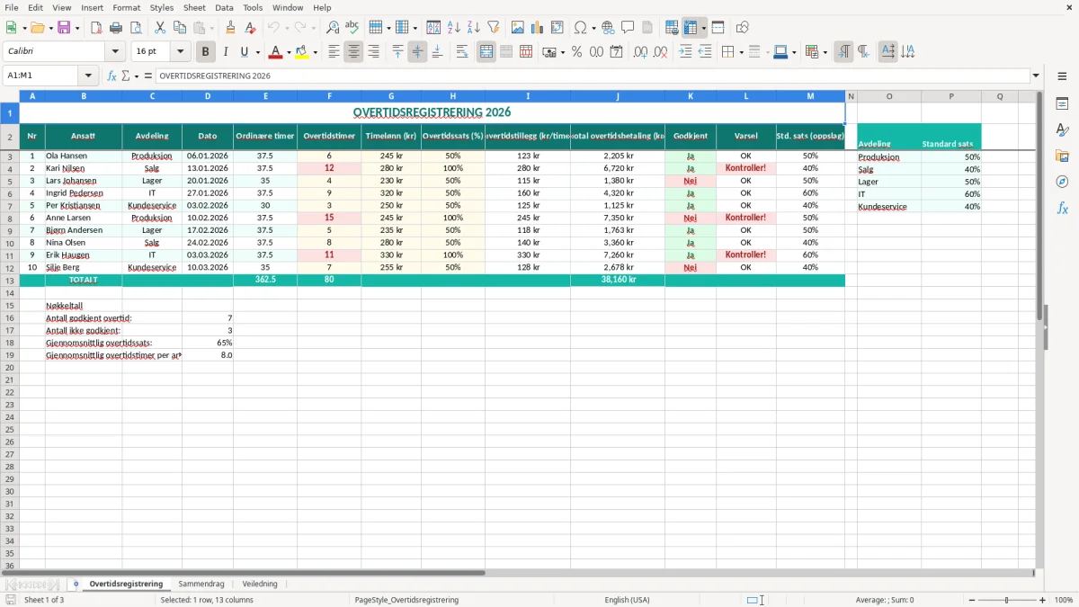This screenshot has width=1079, height=607.
Task: Expand the formula bar
Action: 1036,76
